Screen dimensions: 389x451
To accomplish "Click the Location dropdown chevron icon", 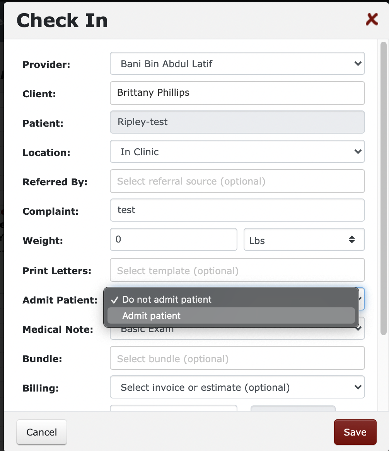I will (x=358, y=152).
